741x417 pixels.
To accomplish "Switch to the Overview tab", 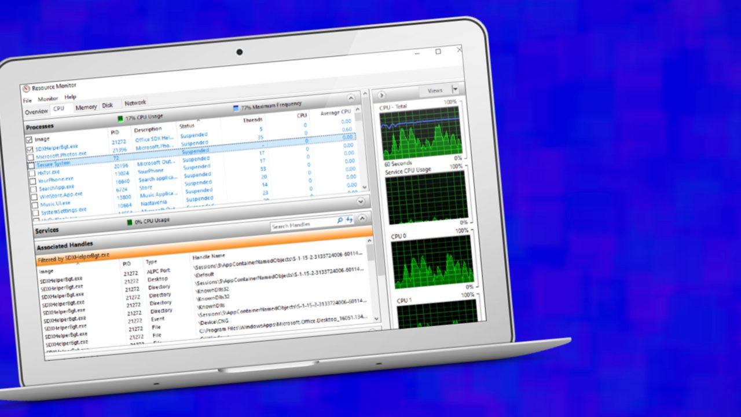I will pos(36,111).
